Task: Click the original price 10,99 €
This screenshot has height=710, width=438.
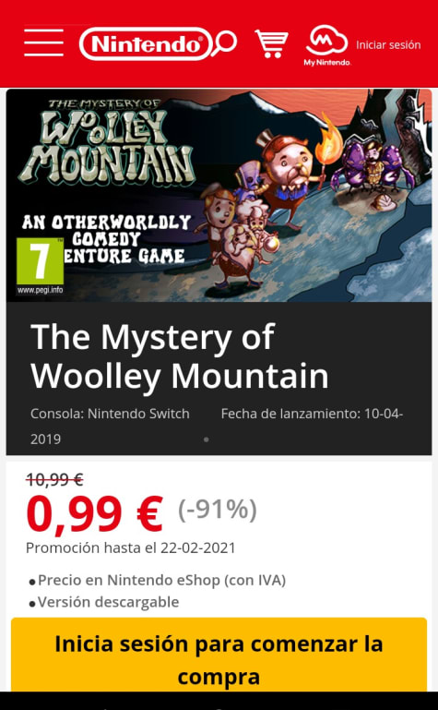Action: pos(54,479)
